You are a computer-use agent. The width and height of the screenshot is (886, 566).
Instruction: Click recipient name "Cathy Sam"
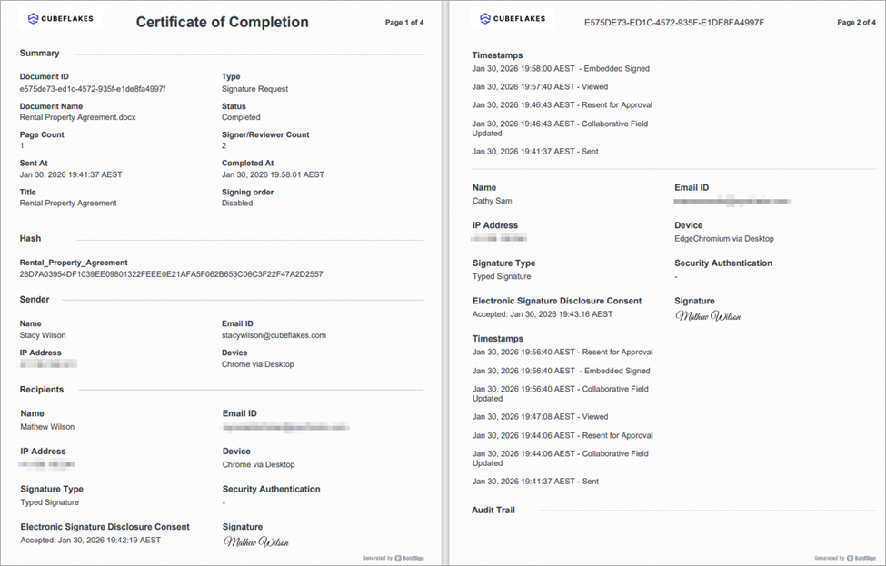(493, 201)
